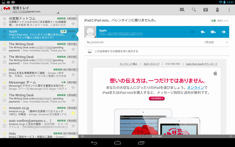Tap the Gmail logo to go back
The height and width of the screenshot is (147, 235).
point(7,9)
